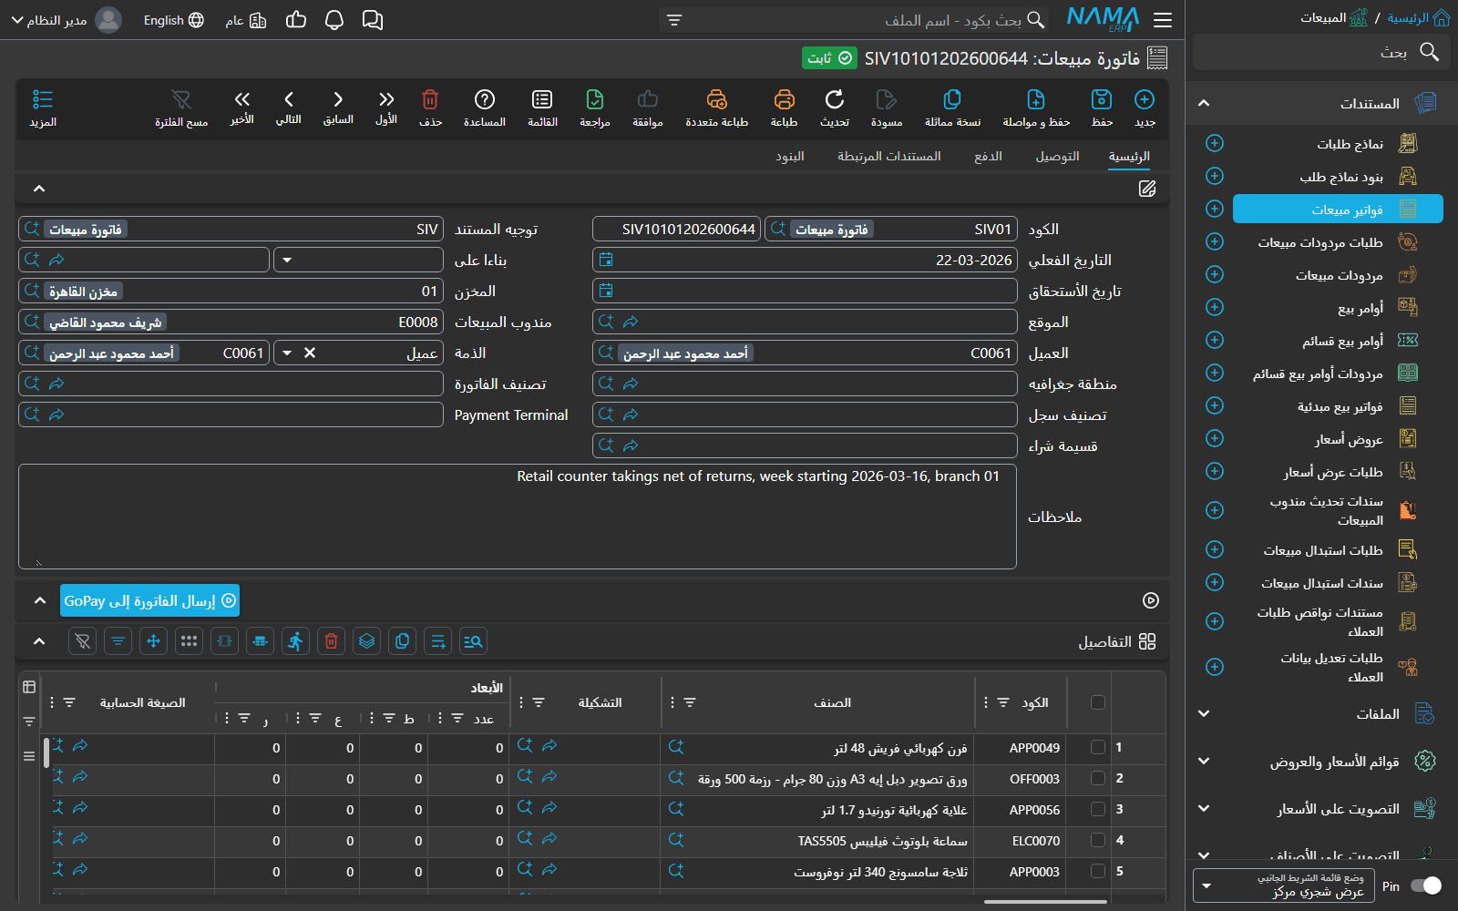Check the row checkbox for APP0049
The width and height of the screenshot is (1458, 911).
(1098, 748)
